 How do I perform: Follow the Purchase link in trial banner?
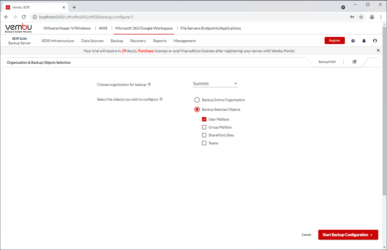146,51
